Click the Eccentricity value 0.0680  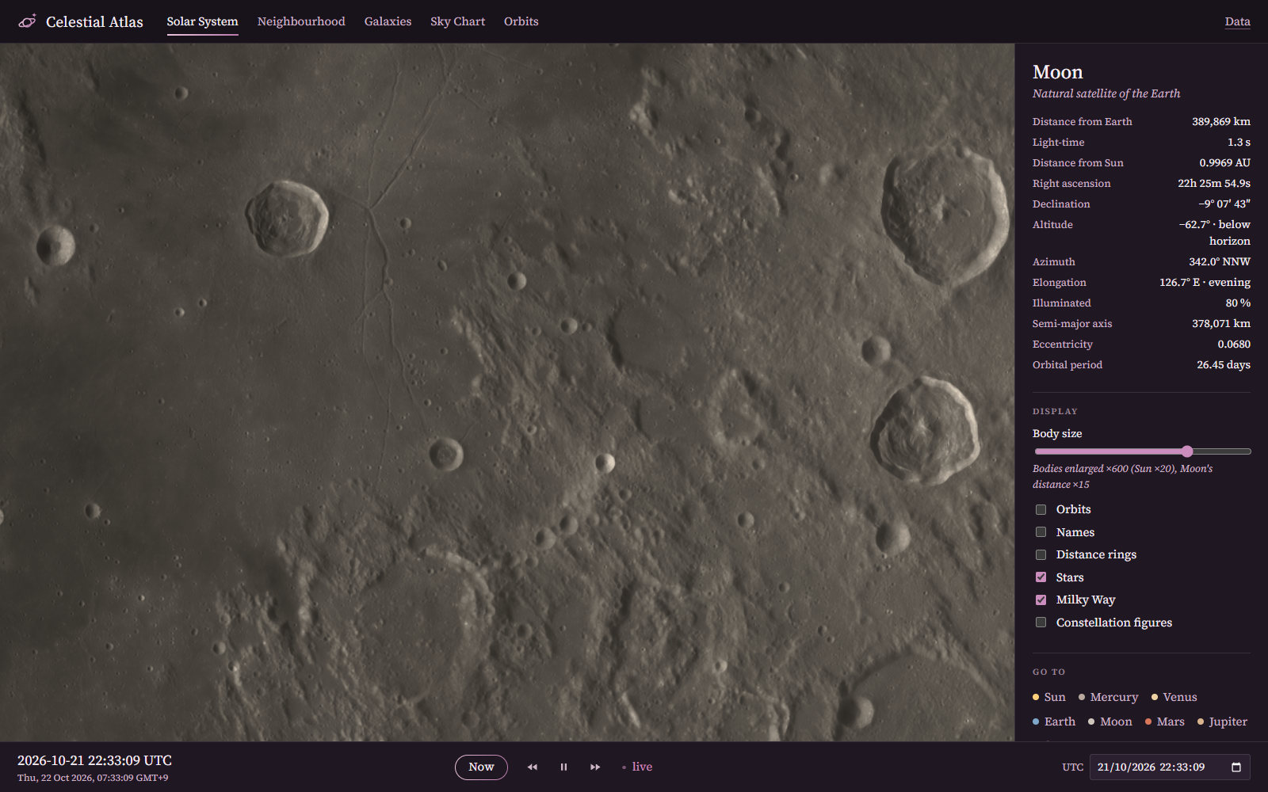coord(1233,344)
